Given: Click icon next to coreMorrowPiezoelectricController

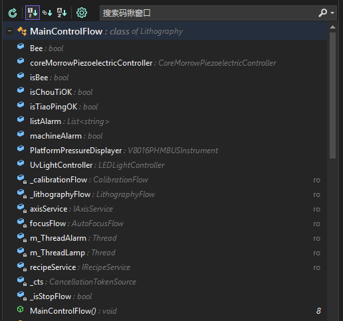Looking at the screenshot, I should click(21, 61).
